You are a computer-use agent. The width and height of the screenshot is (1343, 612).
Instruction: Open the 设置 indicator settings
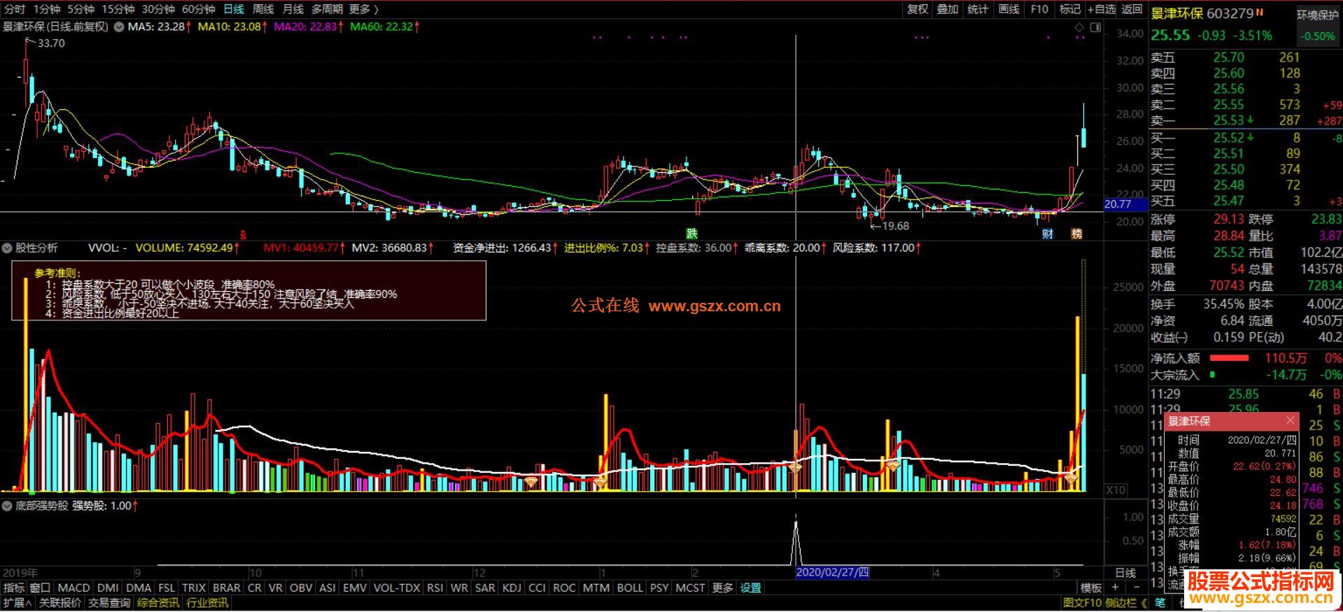pyautogui.click(x=751, y=588)
